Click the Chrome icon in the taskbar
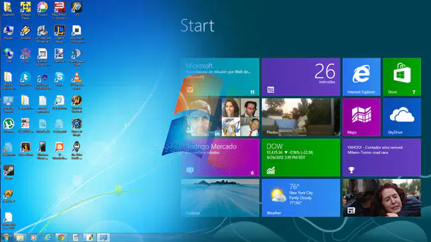 (x=61, y=237)
